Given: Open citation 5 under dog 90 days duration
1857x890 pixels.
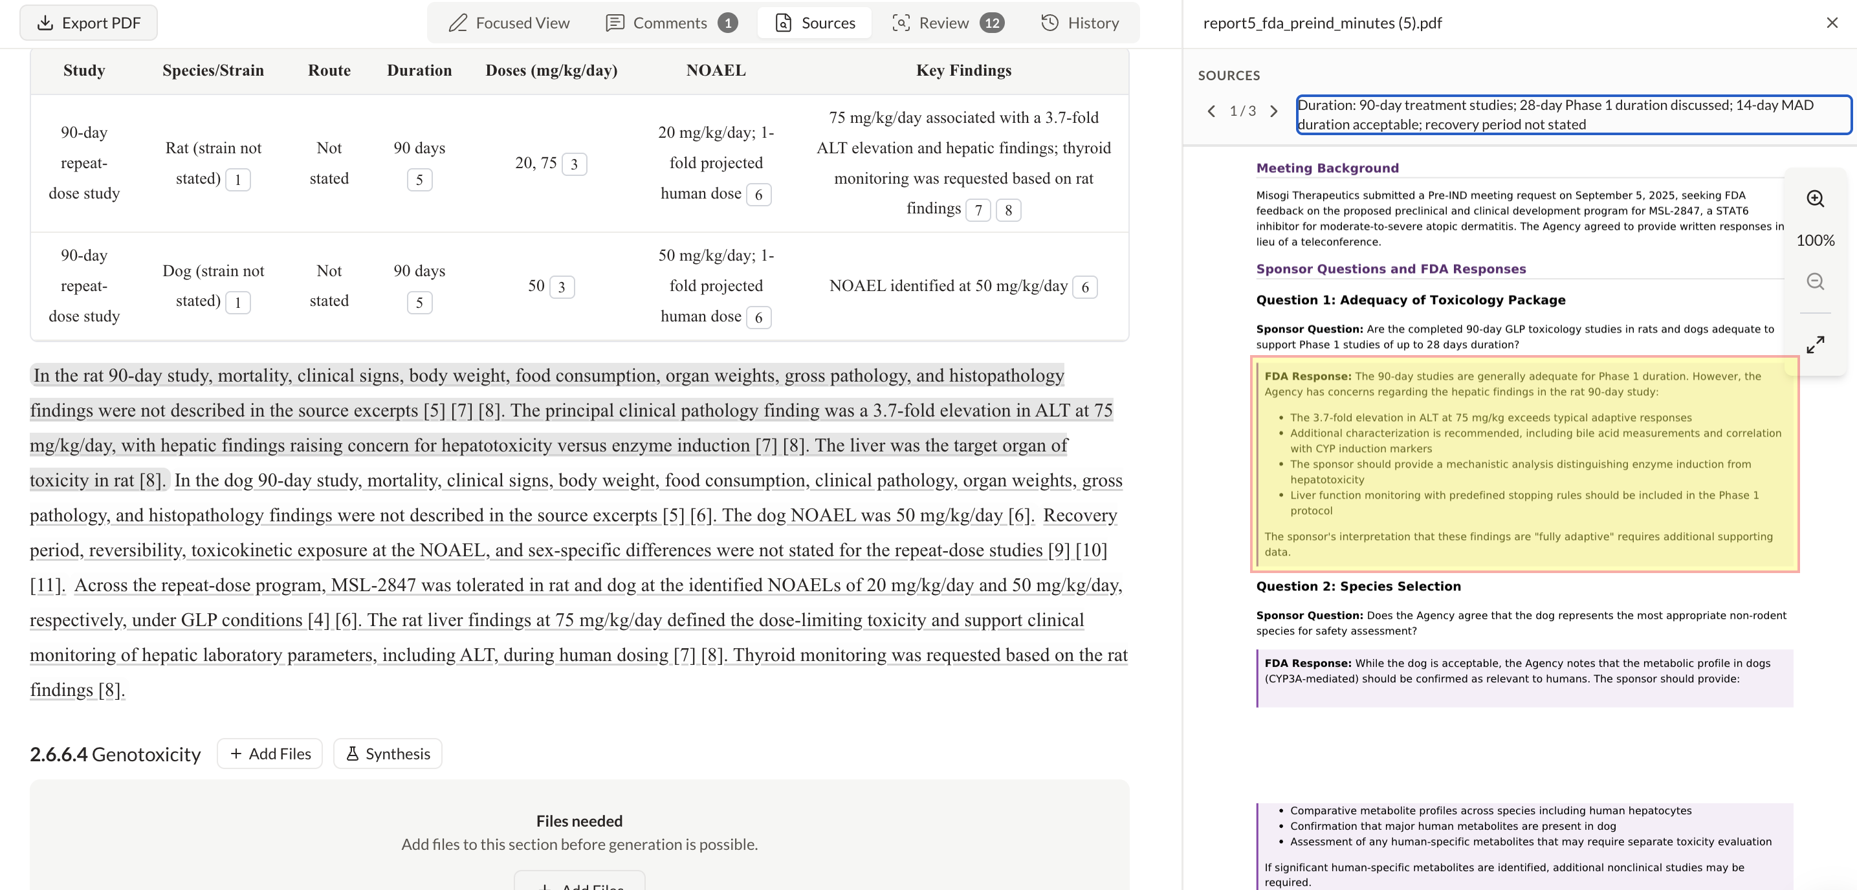Looking at the screenshot, I should [x=419, y=302].
